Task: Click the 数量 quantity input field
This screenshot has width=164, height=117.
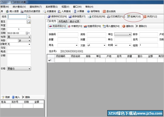Action: pyautogui.click(x=68, y=40)
